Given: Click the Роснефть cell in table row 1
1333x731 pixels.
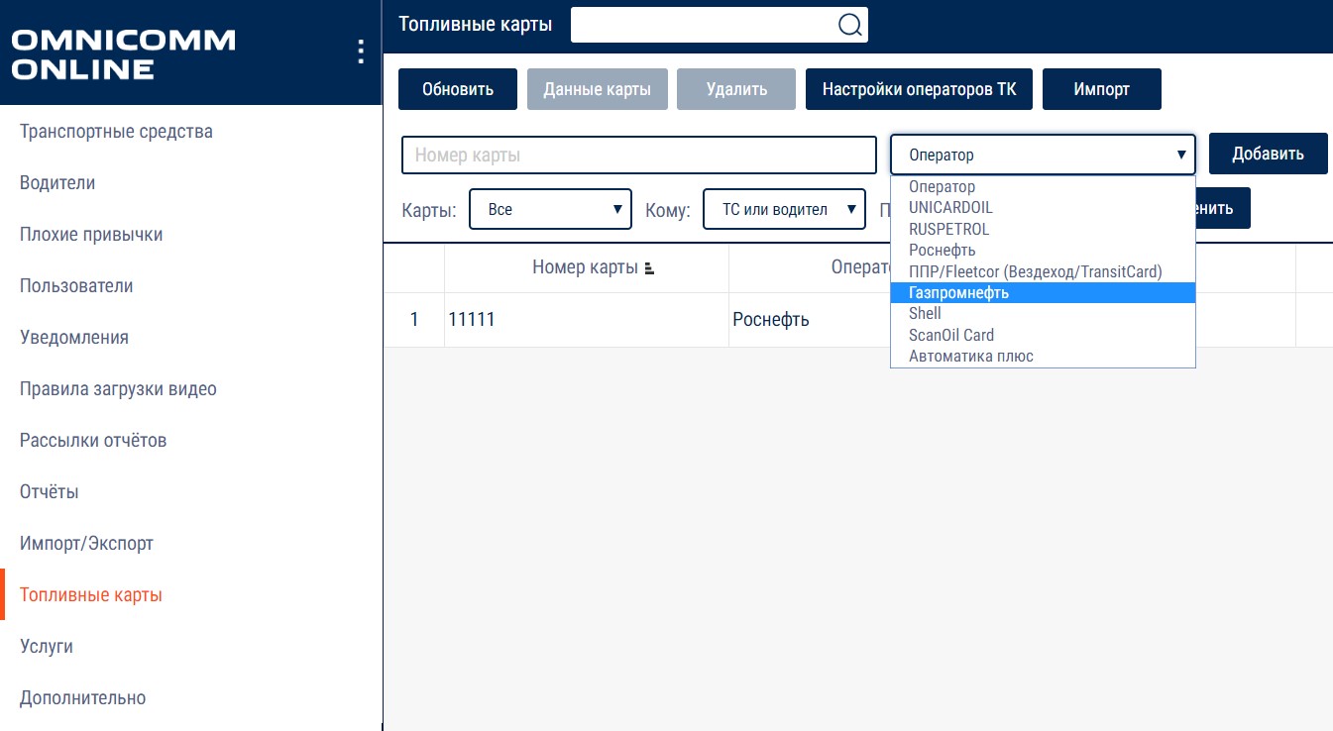Looking at the screenshot, I should tap(771, 320).
